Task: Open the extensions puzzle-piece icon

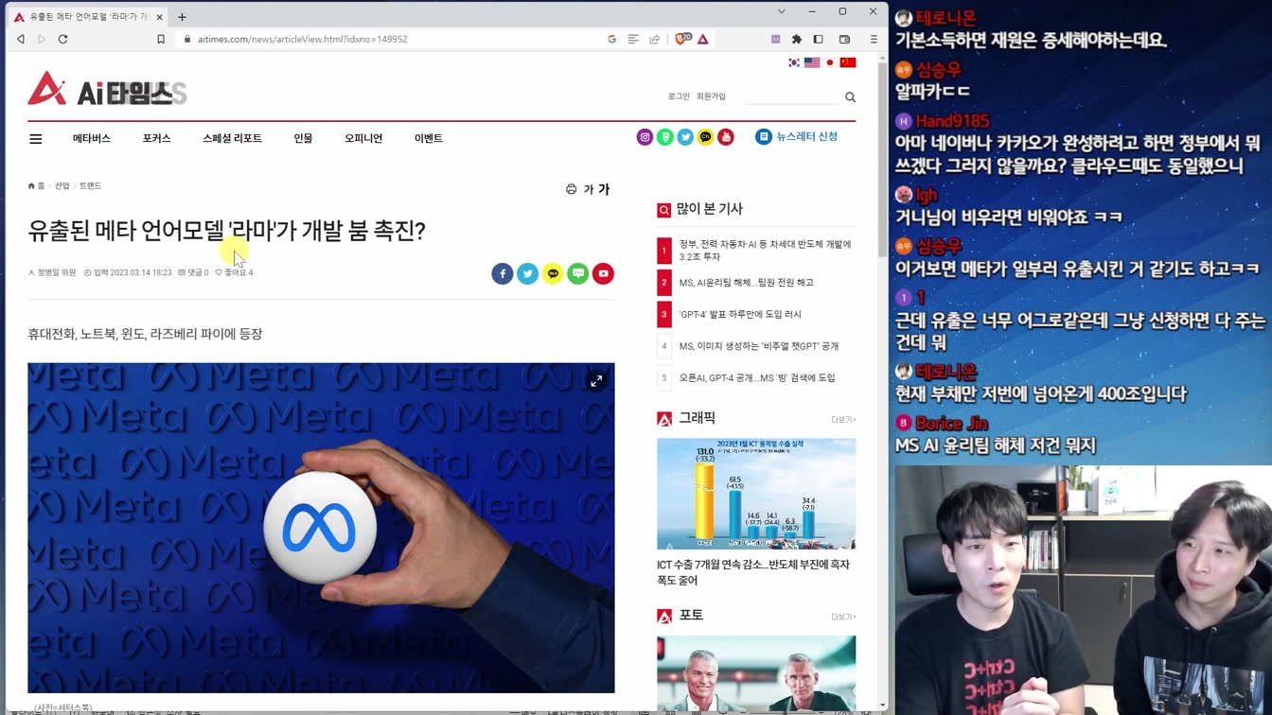Action: pyautogui.click(x=797, y=39)
